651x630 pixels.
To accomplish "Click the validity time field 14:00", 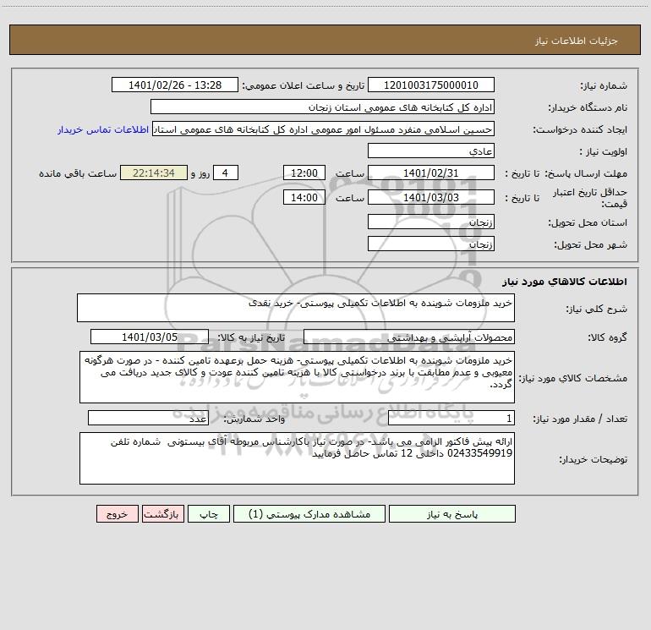I will (x=304, y=197).
